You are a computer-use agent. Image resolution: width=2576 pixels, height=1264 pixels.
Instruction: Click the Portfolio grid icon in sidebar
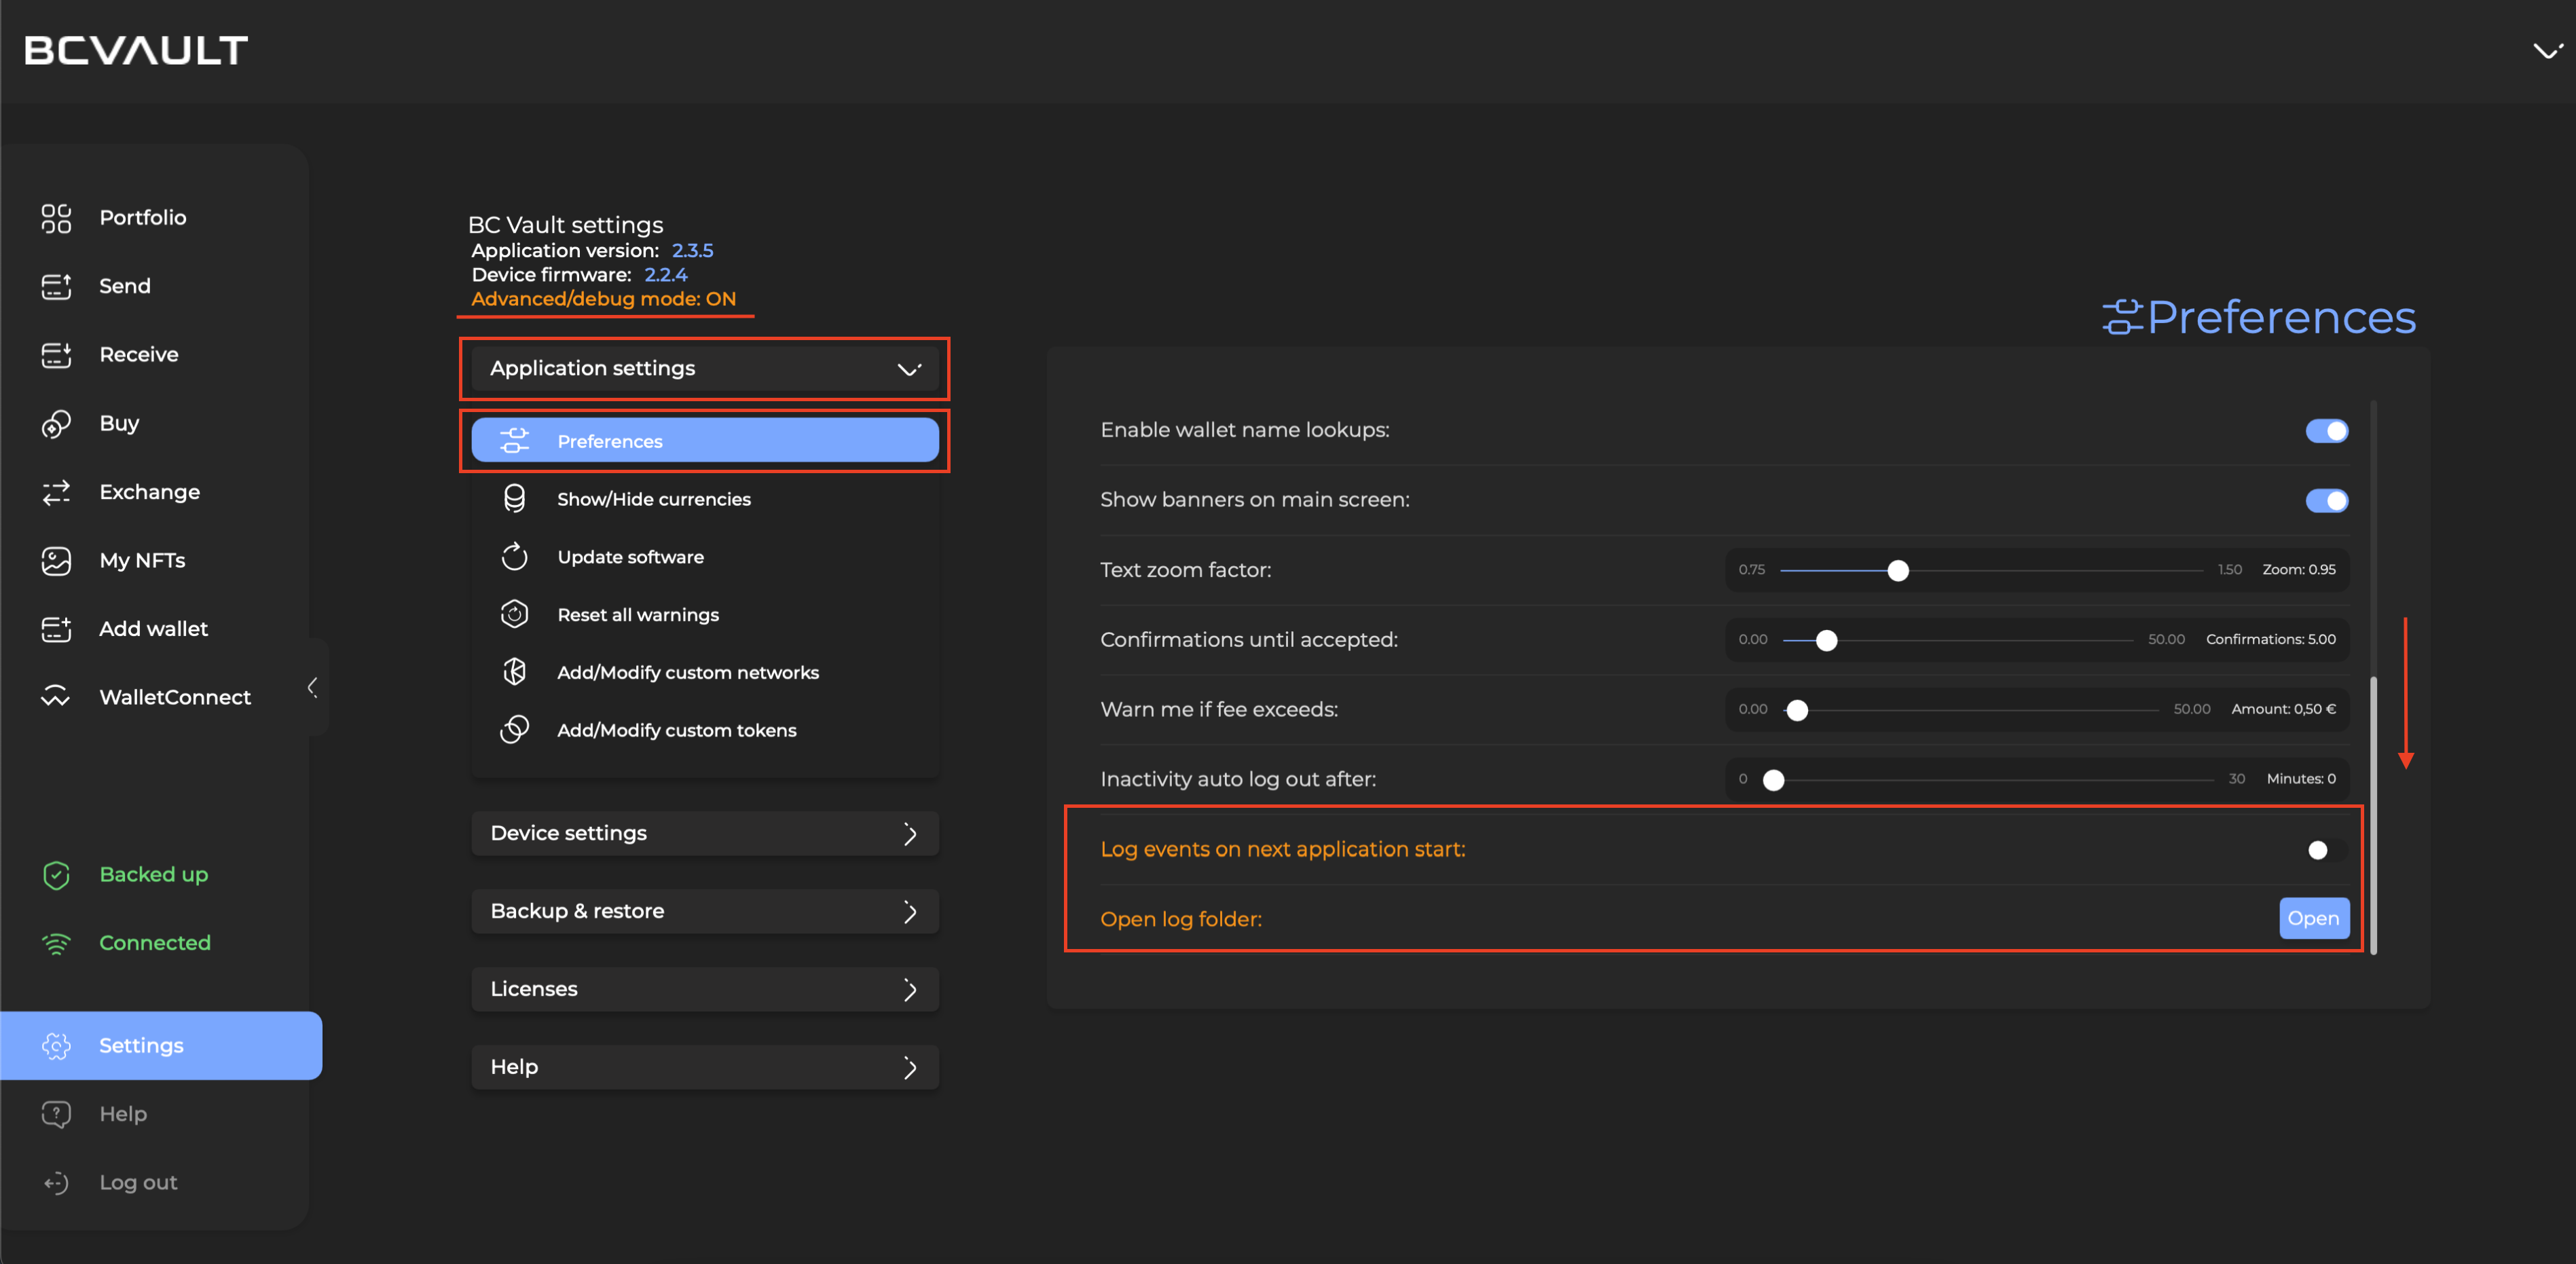click(56, 218)
